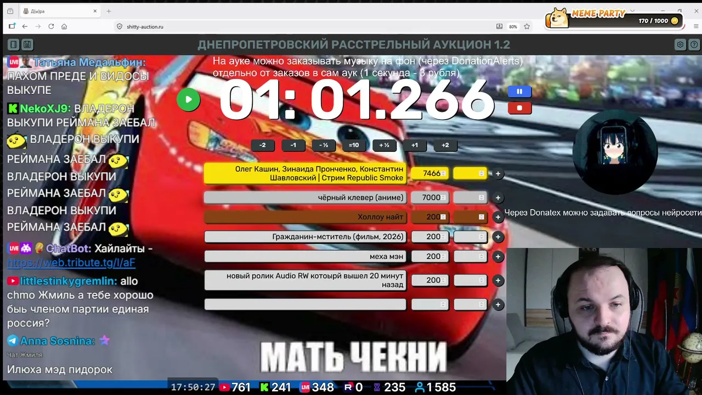Toggle the side panel icon in auction header
702x395 pixels.
point(14,44)
